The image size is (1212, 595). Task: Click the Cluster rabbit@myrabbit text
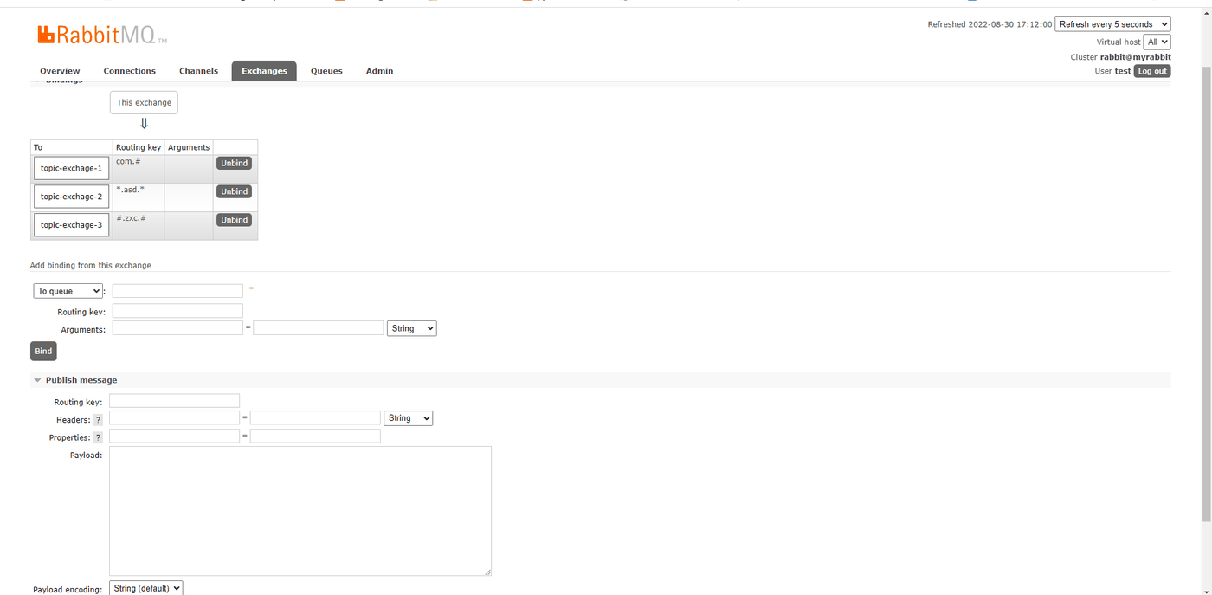click(1120, 57)
